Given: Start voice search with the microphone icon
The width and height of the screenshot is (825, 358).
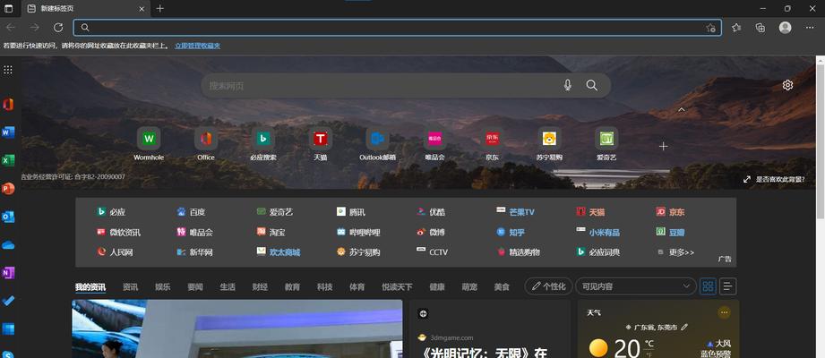Looking at the screenshot, I should tap(568, 85).
